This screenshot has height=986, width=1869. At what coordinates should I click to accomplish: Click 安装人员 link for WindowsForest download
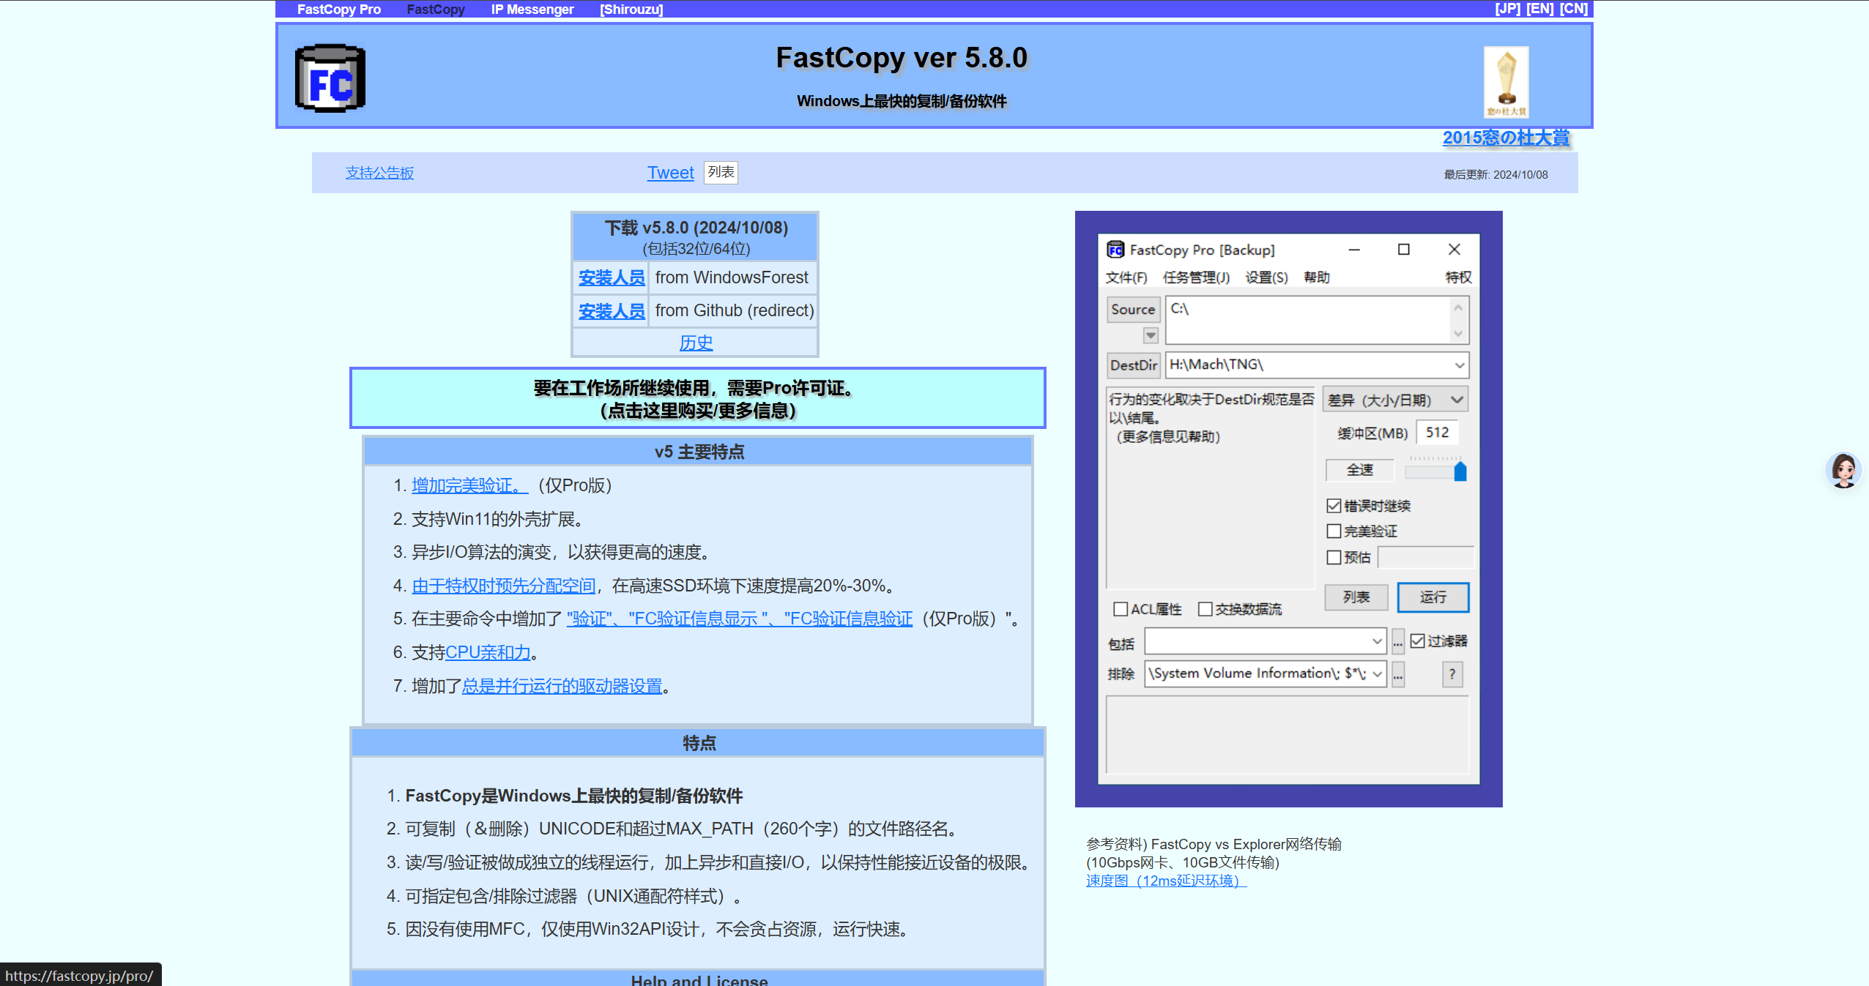[611, 278]
